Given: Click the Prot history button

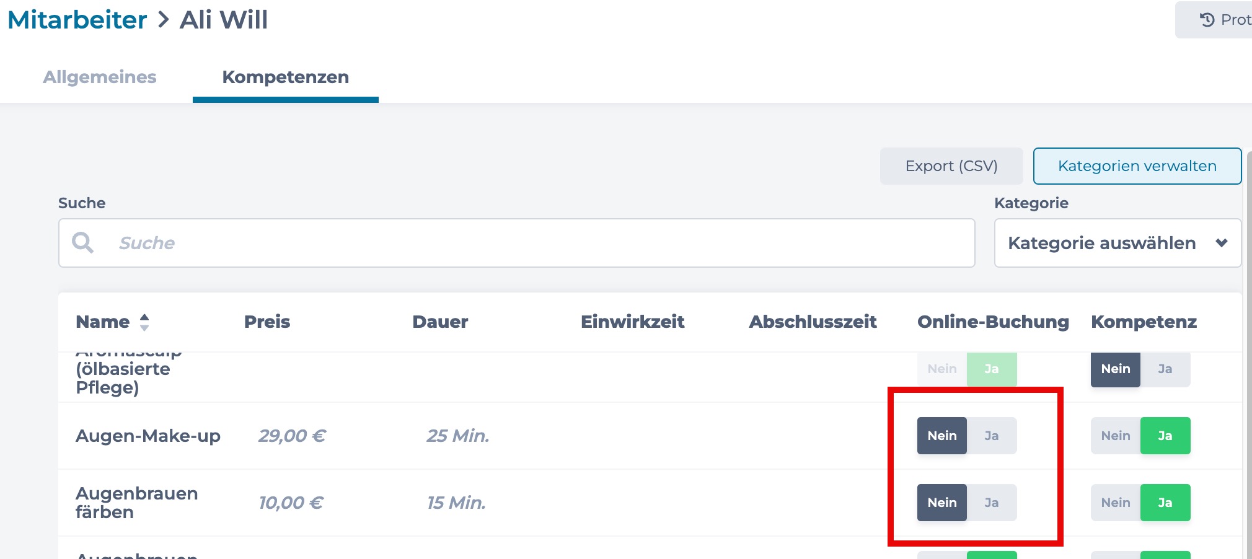Looking at the screenshot, I should point(1214,20).
